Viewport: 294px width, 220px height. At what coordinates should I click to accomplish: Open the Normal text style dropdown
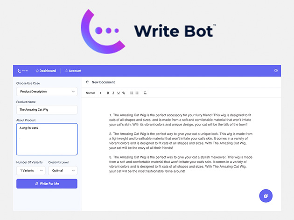click(93, 93)
